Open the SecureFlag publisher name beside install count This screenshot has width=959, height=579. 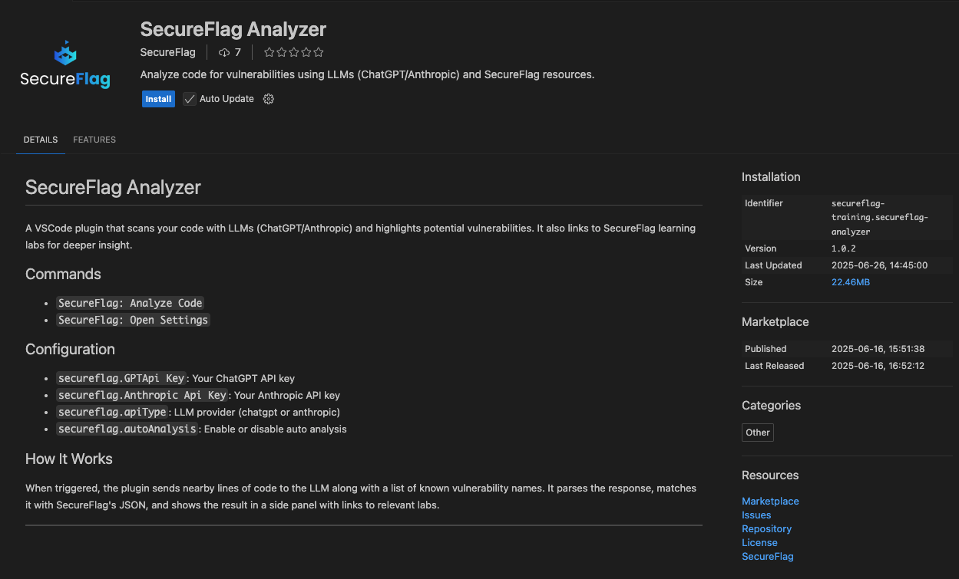168,52
